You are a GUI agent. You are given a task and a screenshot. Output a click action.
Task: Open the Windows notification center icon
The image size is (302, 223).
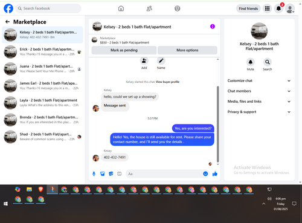click(294, 204)
